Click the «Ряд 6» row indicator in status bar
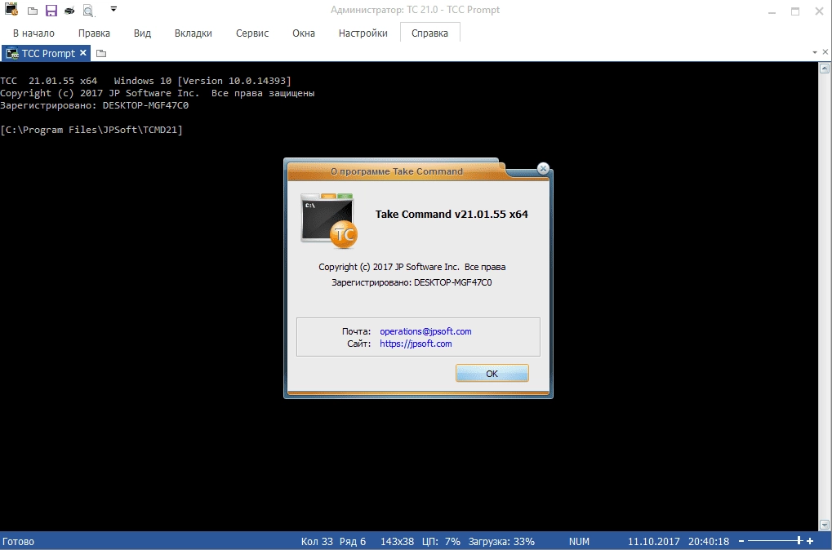Viewport: 832px width, 550px height. [x=353, y=542]
